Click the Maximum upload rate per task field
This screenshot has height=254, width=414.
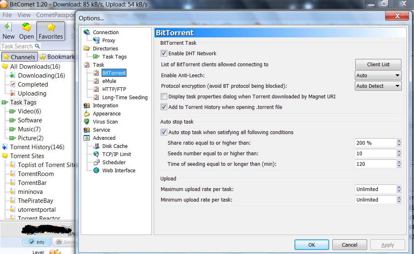click(x=376, y=189)
